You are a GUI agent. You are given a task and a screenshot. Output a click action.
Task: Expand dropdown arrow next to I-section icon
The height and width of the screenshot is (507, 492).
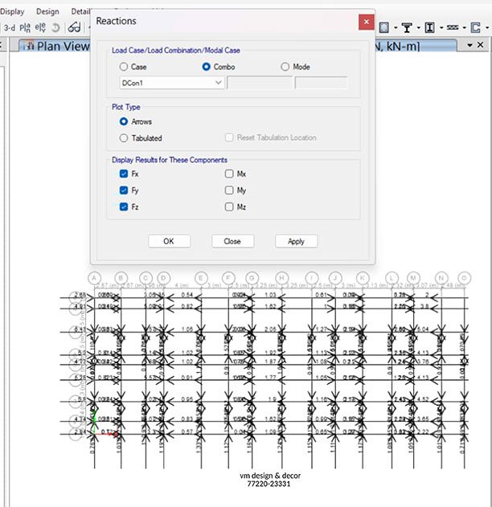click(441, 27)
